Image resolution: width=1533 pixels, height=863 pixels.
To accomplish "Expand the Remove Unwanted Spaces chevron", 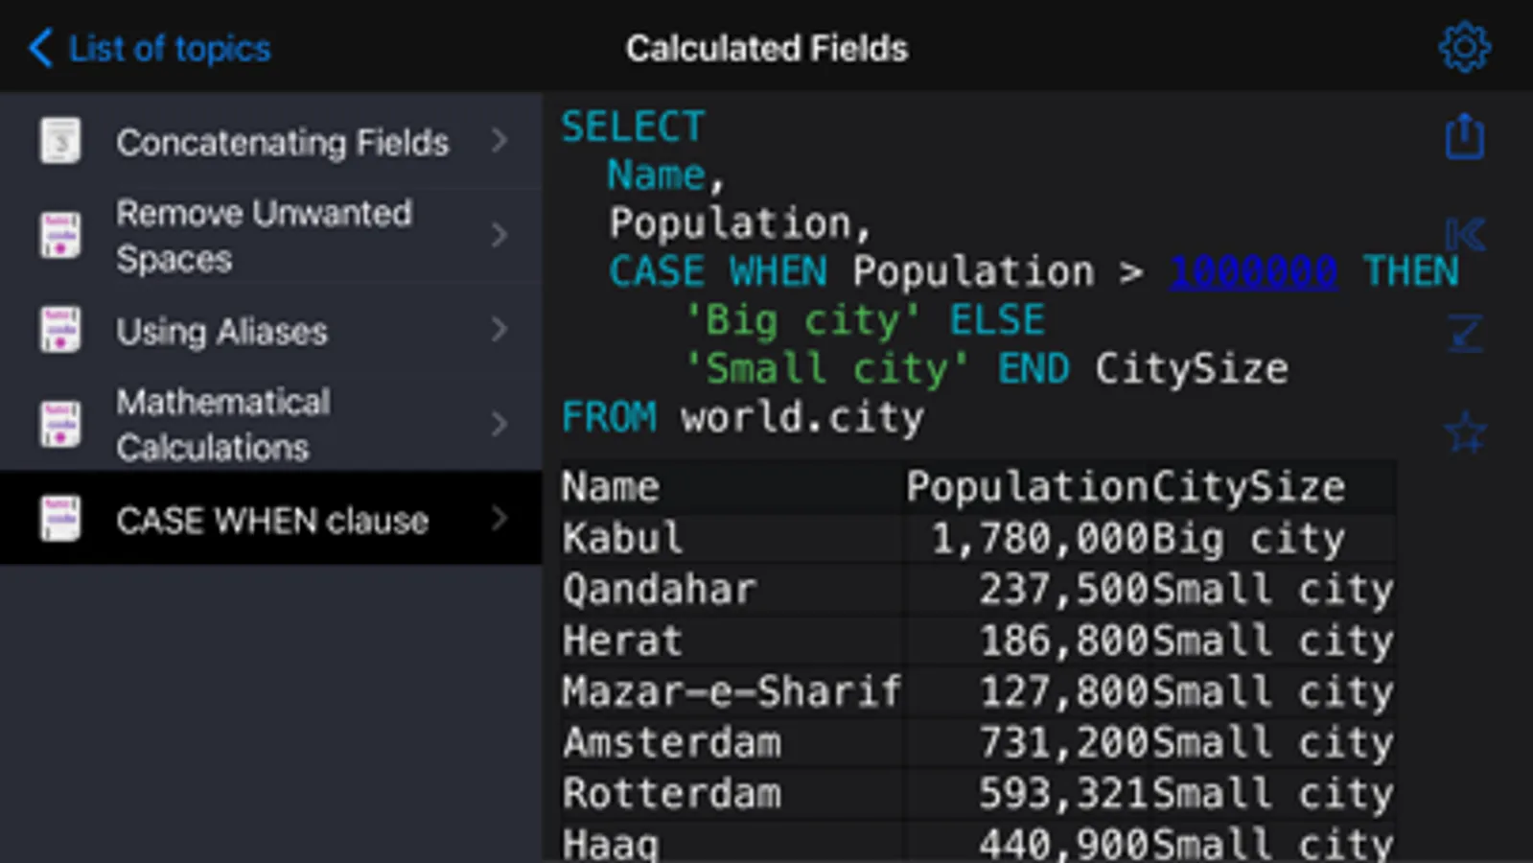I will pos(499,235).
